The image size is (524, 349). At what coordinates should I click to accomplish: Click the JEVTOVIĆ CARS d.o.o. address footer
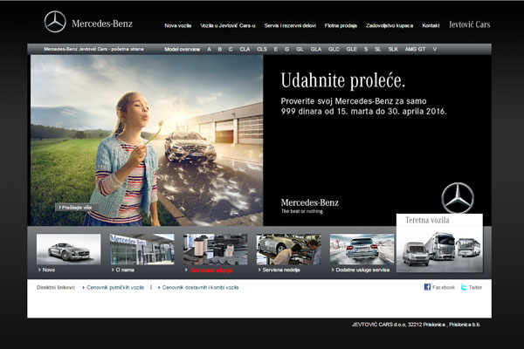(x=416, y=325)
